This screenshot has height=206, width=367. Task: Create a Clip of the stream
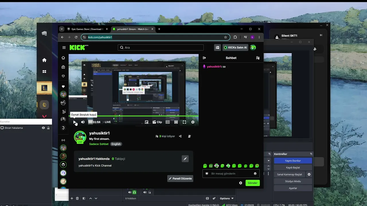157,122
